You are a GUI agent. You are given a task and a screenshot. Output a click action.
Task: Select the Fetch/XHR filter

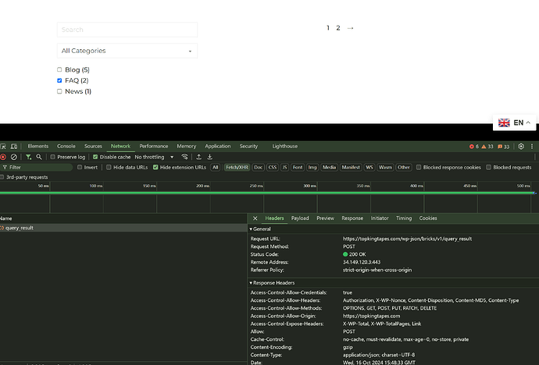(x=237, y=168)
